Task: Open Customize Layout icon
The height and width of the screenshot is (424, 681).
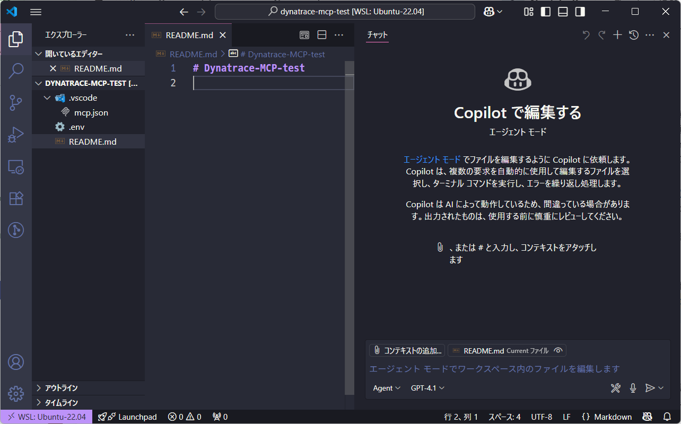Action: (529, 12)
